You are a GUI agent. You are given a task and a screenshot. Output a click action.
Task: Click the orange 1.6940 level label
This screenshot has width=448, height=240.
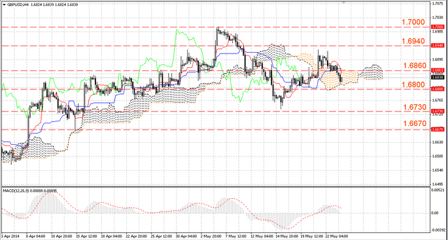pyautogui.click(x=413, y=41)
